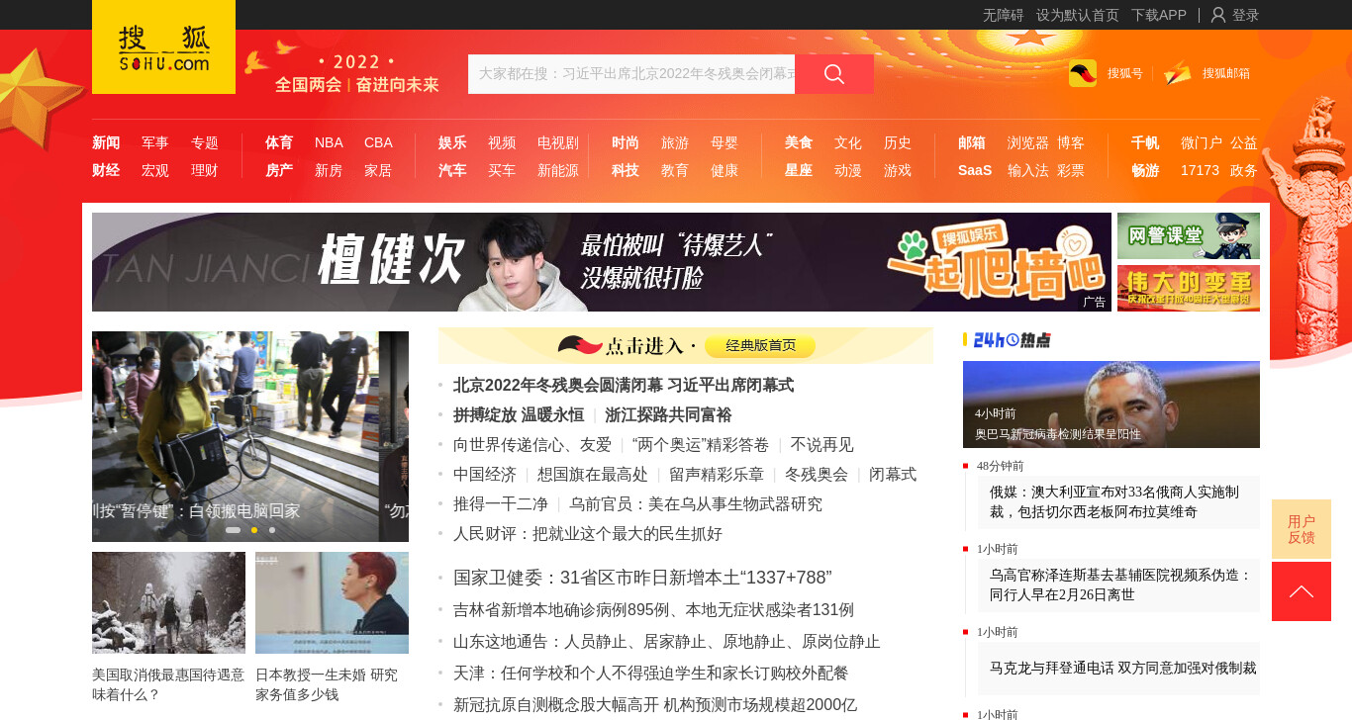Open the 财经 navigation item
The height and width of the screenshot is (720, 1352).
coord(106,170)
